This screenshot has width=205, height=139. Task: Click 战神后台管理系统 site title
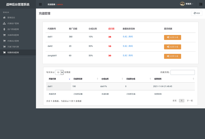pos(18,4)
